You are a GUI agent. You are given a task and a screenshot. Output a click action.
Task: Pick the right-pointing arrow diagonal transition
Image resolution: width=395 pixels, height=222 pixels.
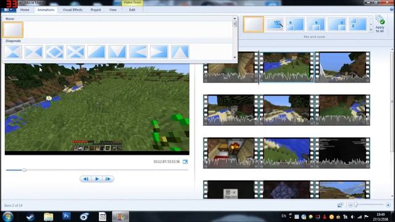(159, 52)
